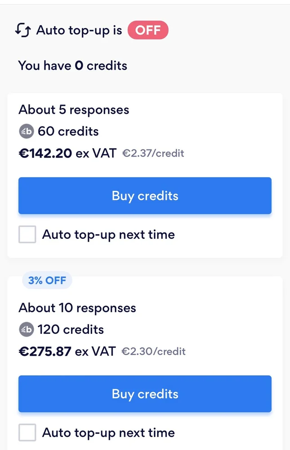The image size is (290, 450).
Task: Click the coin icon beside 60 credits
Action: click(26, 131)
